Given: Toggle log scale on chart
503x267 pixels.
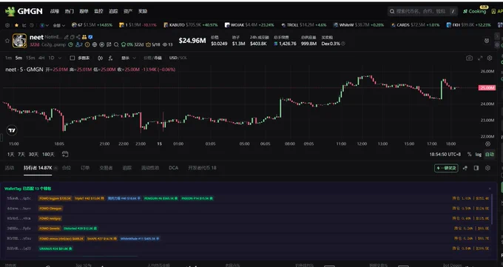Looking at the screenshot, I should click(479, 155).
